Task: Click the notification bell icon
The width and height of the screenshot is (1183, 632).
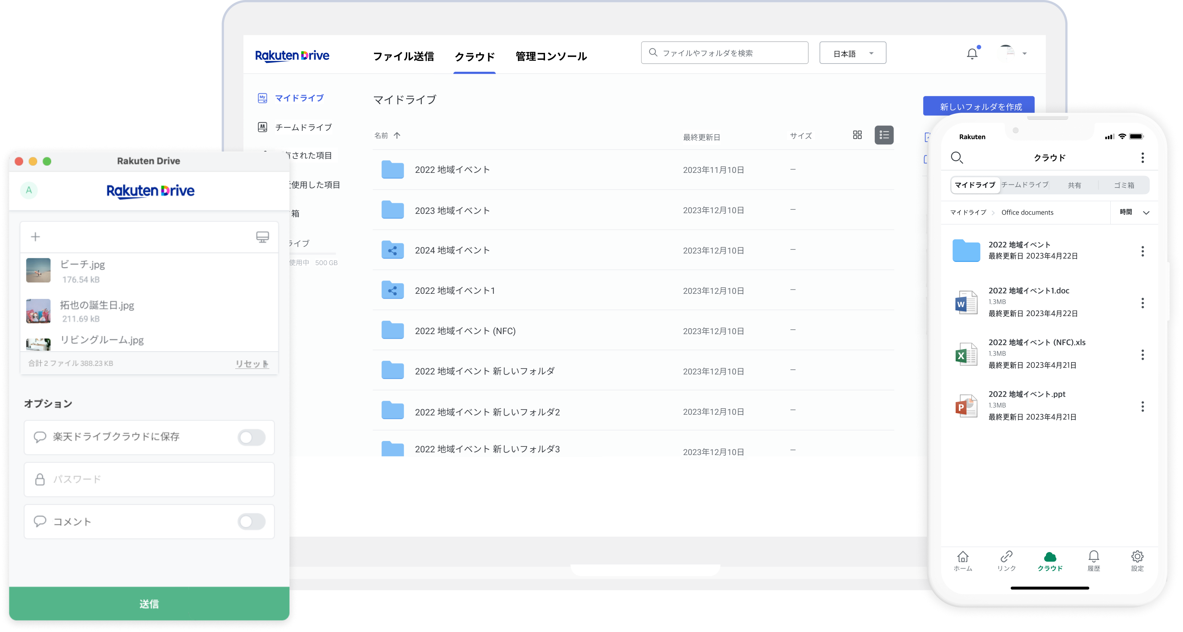Action: coord(972,54)
